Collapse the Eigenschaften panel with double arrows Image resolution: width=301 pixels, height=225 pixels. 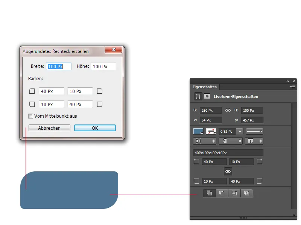point(287,81)
